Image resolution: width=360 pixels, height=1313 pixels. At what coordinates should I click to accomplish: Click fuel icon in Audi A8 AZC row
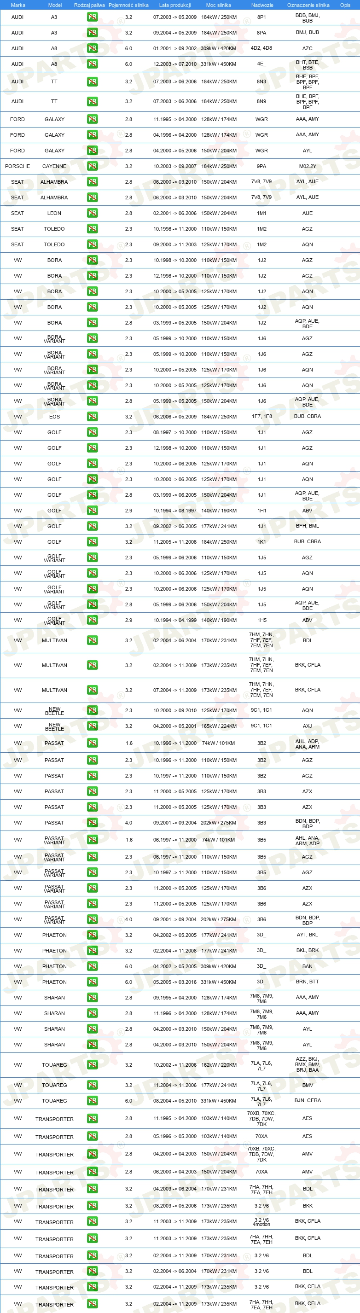pyautogui.click(x=92, y=48)
